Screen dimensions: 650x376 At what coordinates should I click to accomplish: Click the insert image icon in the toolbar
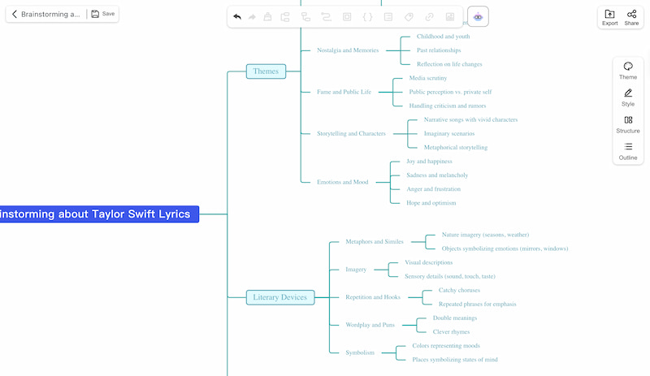pyautogui.click(x=451, y=16)
